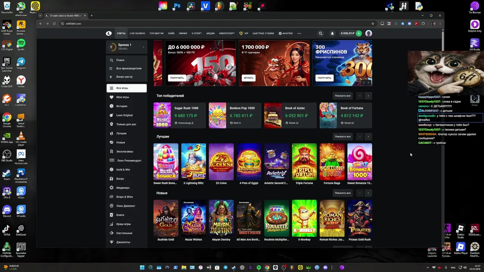Screen dimensions: 484x272
Task: Open the site search magnifier icon
Action: pos(321,33)
